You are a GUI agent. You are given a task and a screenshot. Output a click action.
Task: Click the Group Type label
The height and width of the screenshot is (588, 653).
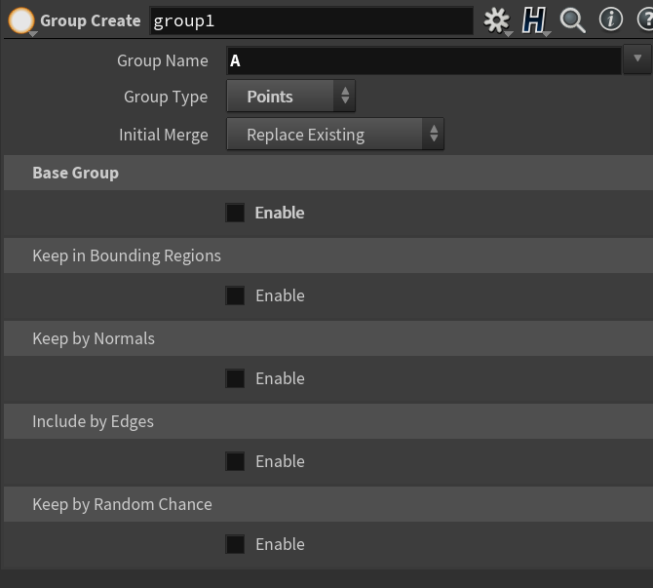[166, 97]
